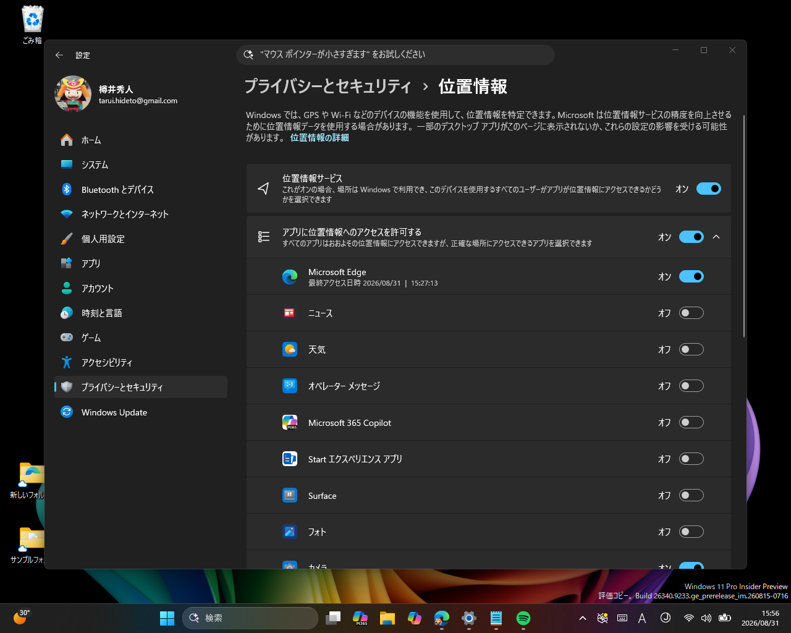Click the search icon in settings search box
791x633 pixels.
click(248, 54)
